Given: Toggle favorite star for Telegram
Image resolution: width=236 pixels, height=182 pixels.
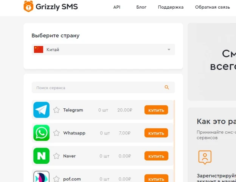Looking at the screenshot, I should click(x=56, y=110).
